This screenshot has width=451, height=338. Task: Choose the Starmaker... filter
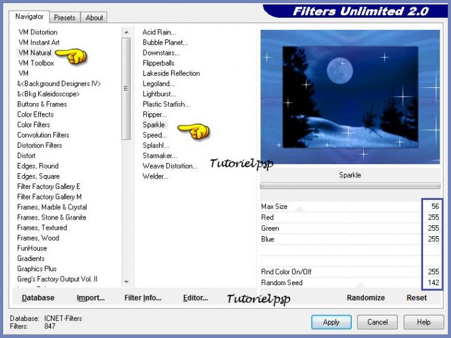pos(160,156)
